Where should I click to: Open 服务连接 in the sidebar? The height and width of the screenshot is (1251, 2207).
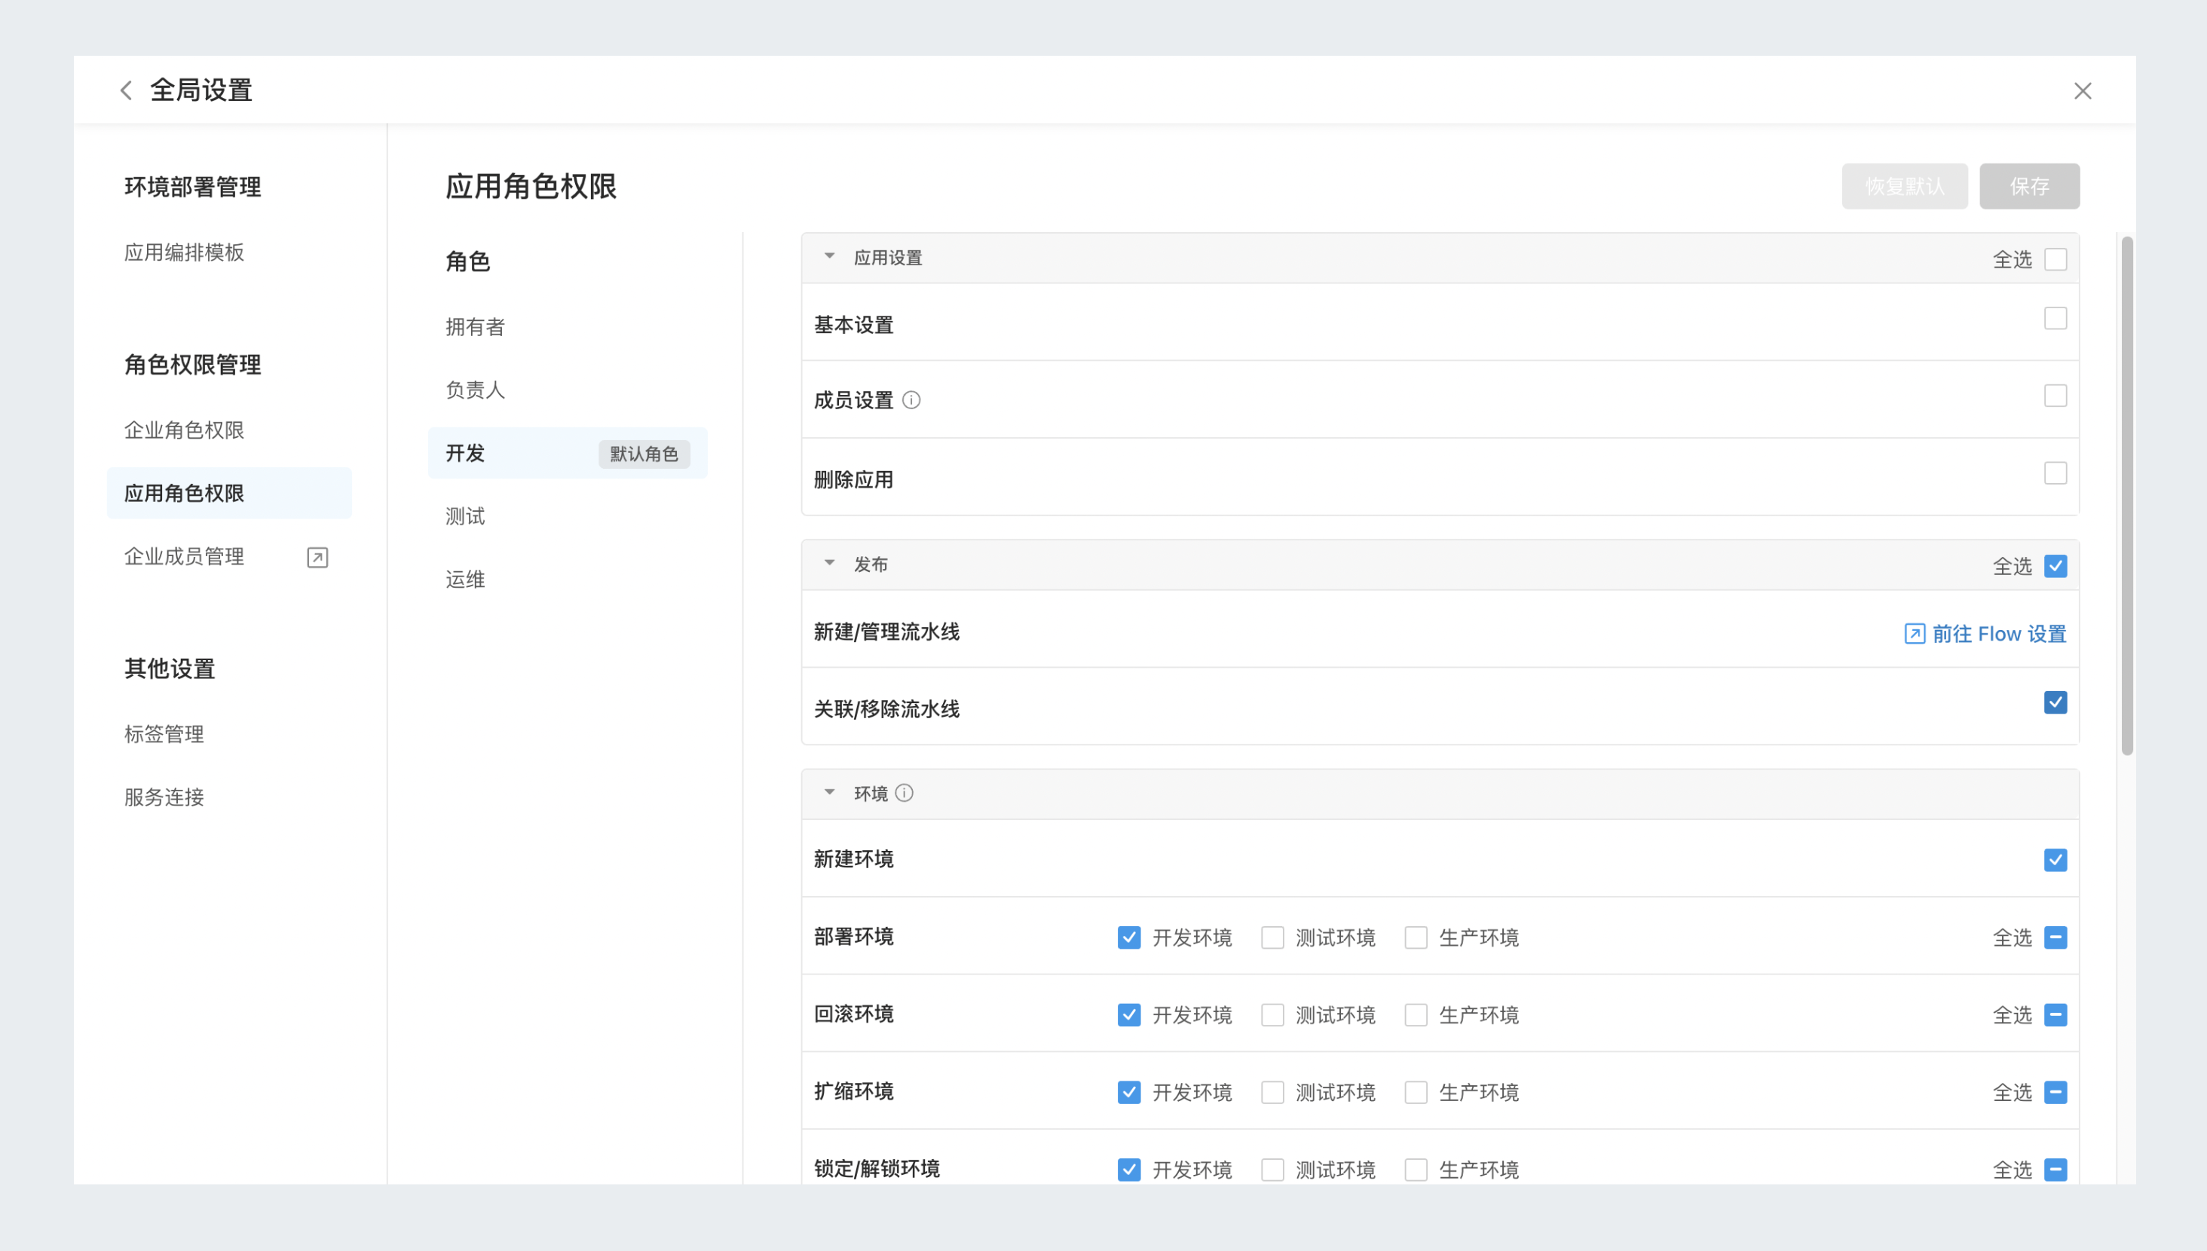pos(164,797)
